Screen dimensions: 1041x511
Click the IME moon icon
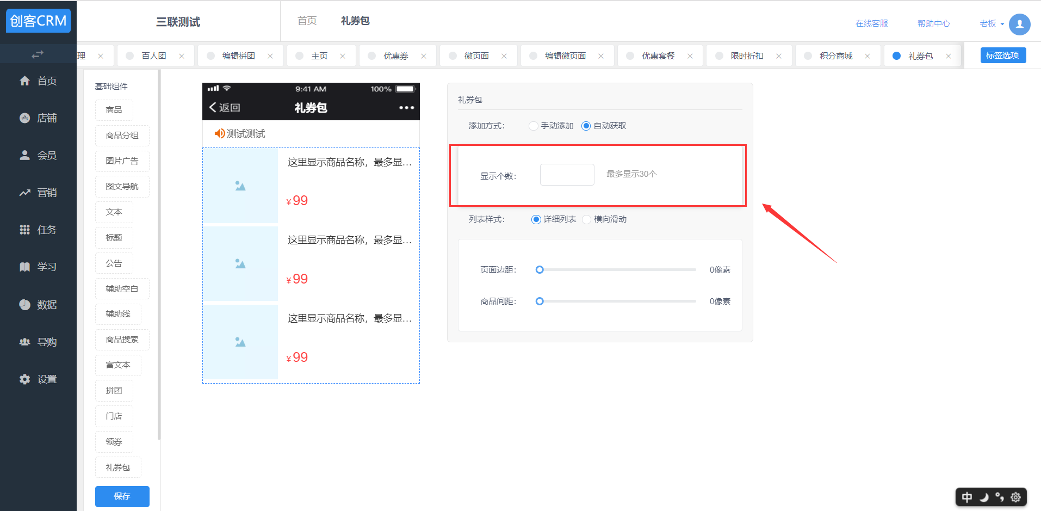[x=983, y=497]
